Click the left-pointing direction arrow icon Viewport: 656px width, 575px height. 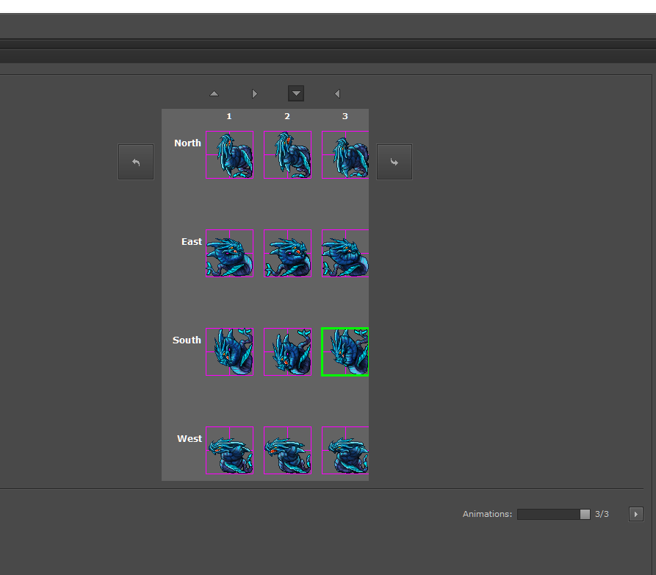[337, 94]
